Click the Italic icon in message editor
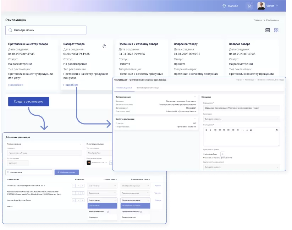 click(210, 130)
